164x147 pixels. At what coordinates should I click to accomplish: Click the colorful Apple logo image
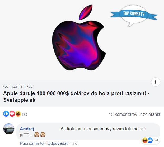click(x=79, y=37)
